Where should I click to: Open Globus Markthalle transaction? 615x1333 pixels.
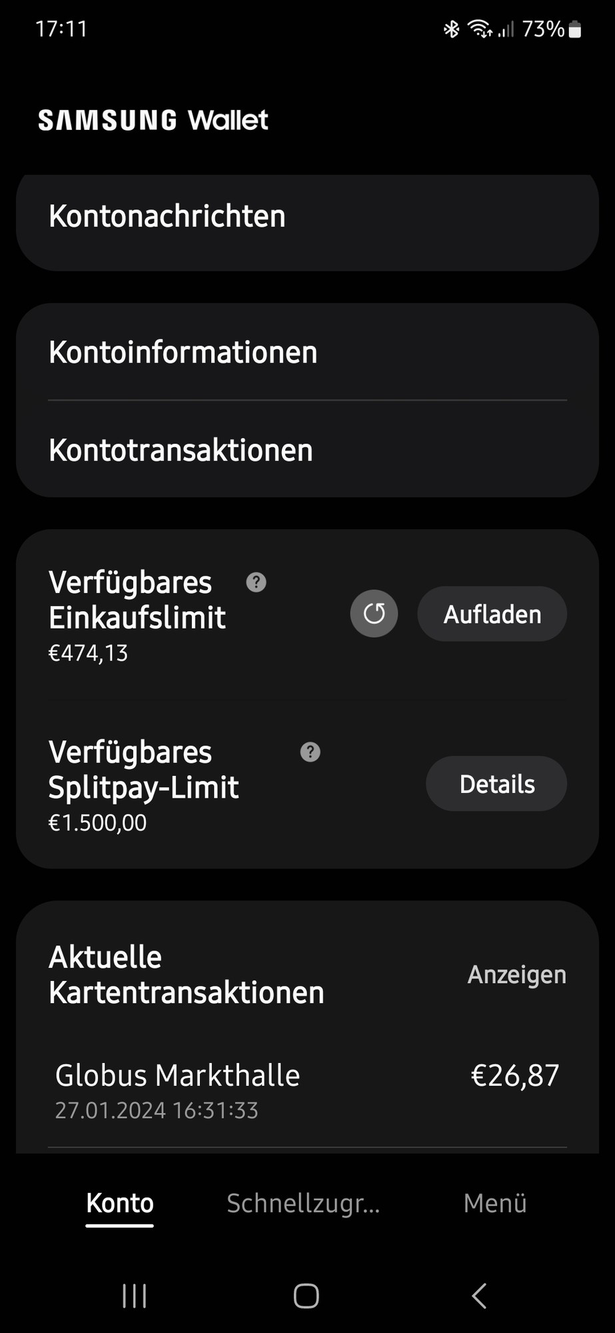coord(307,1090)
